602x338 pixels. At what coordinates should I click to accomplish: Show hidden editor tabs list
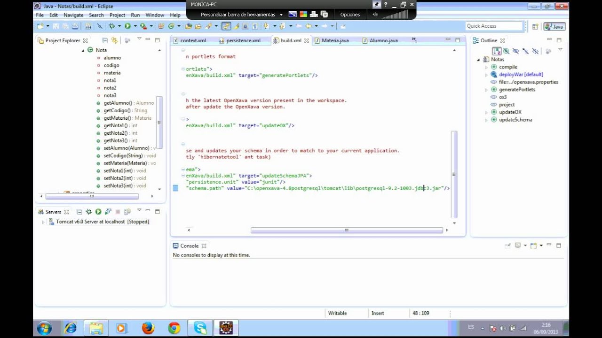tap(414, 40)
